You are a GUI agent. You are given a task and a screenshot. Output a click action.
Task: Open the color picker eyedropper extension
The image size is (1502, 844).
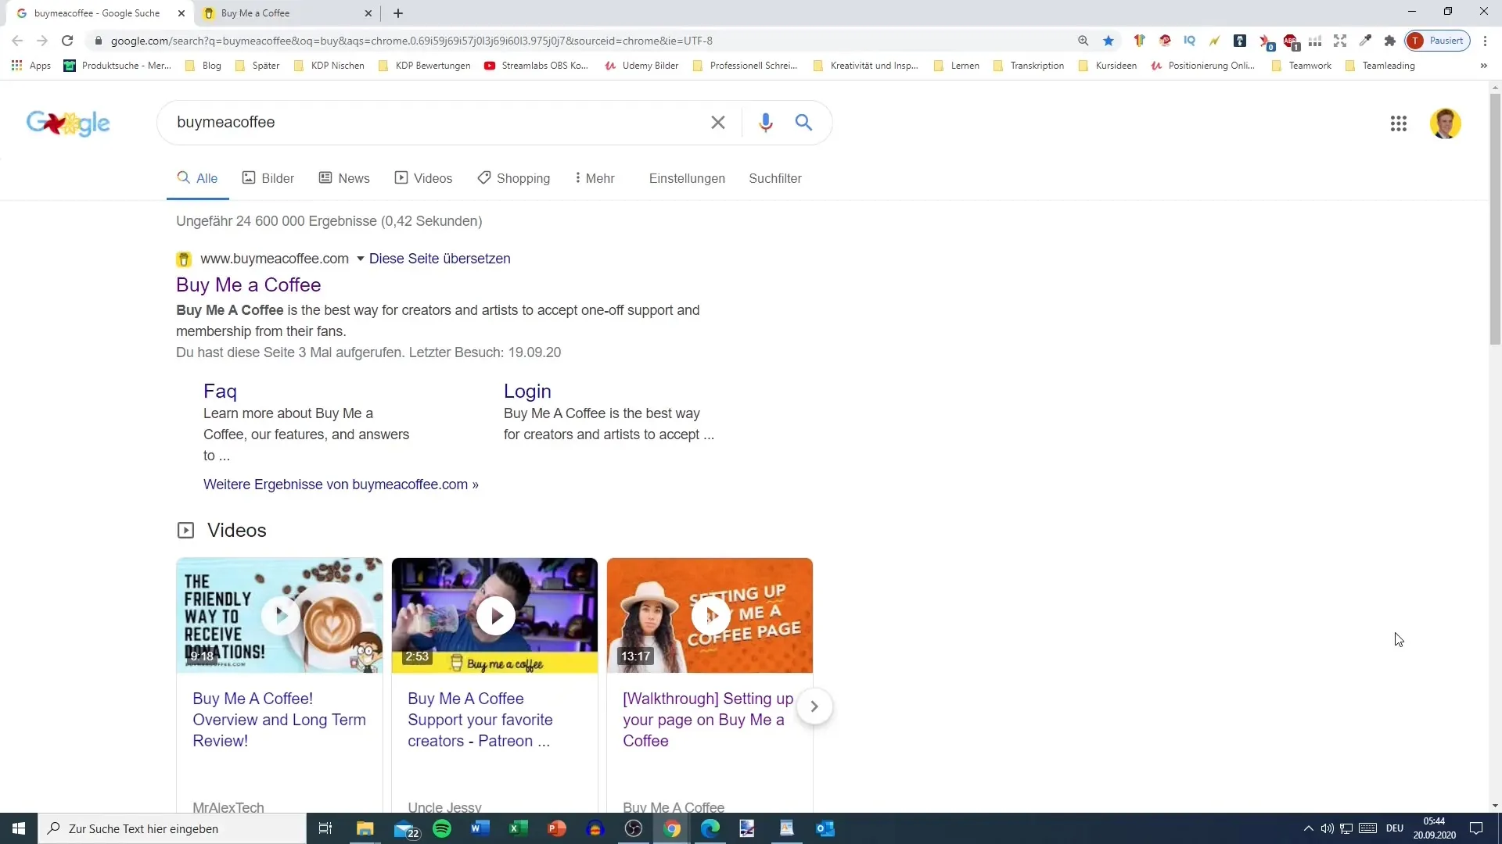click(x=1365, y=41)
